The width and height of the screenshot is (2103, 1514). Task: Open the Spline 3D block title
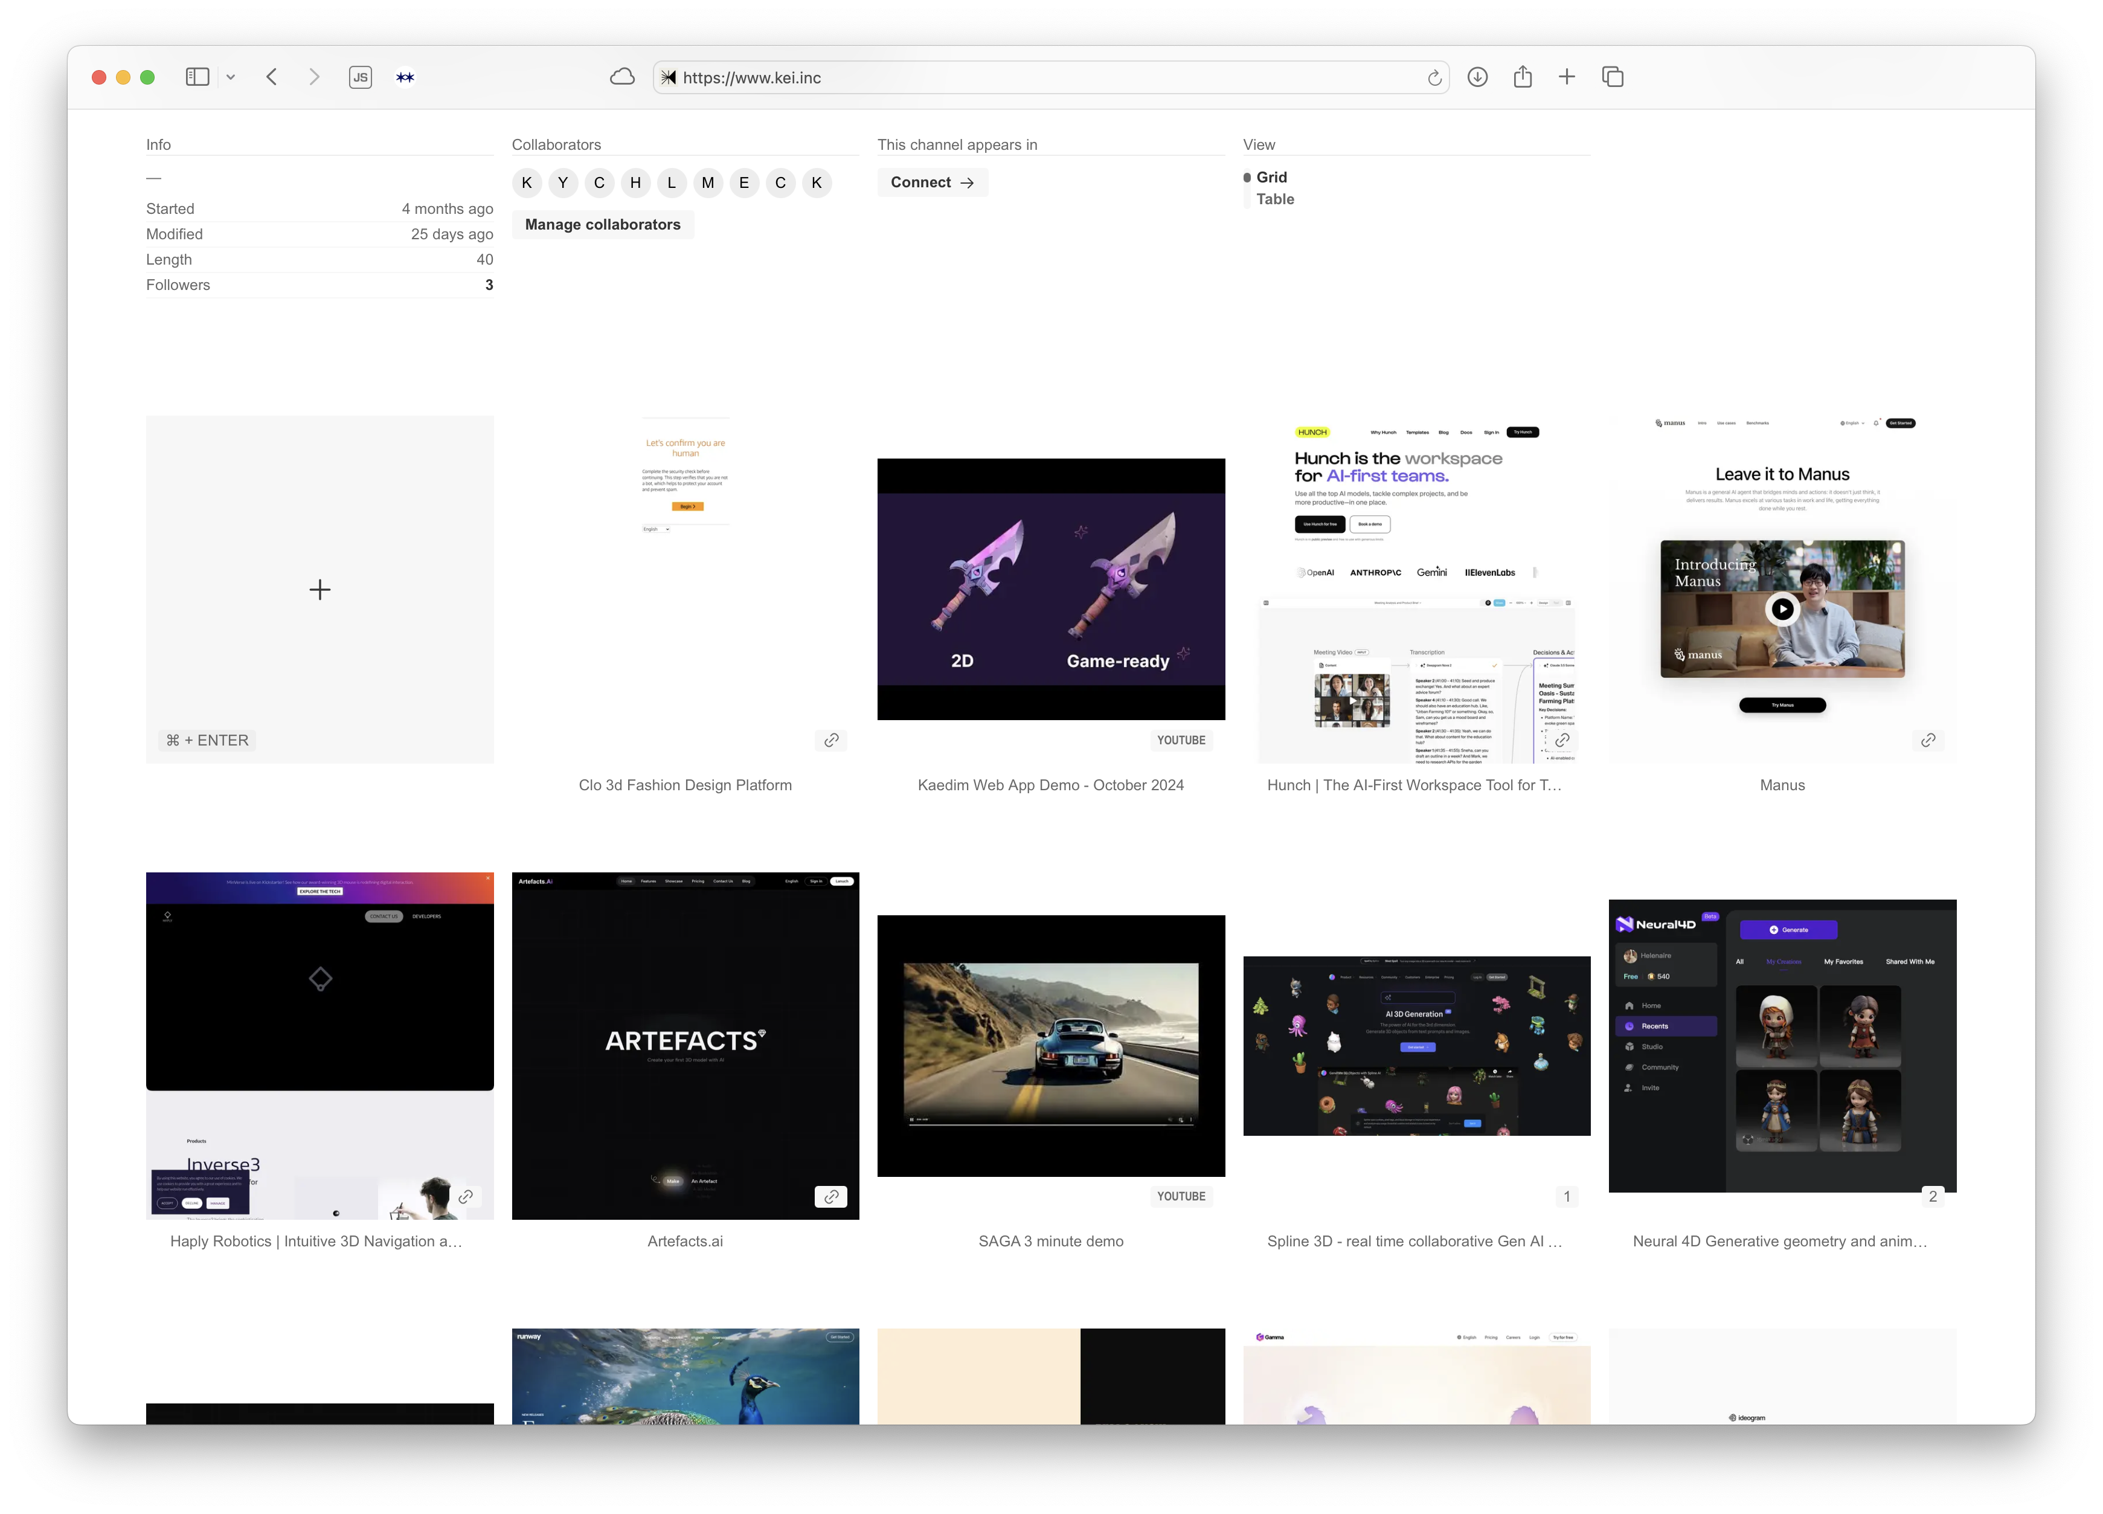[x=1414, y=1242]
